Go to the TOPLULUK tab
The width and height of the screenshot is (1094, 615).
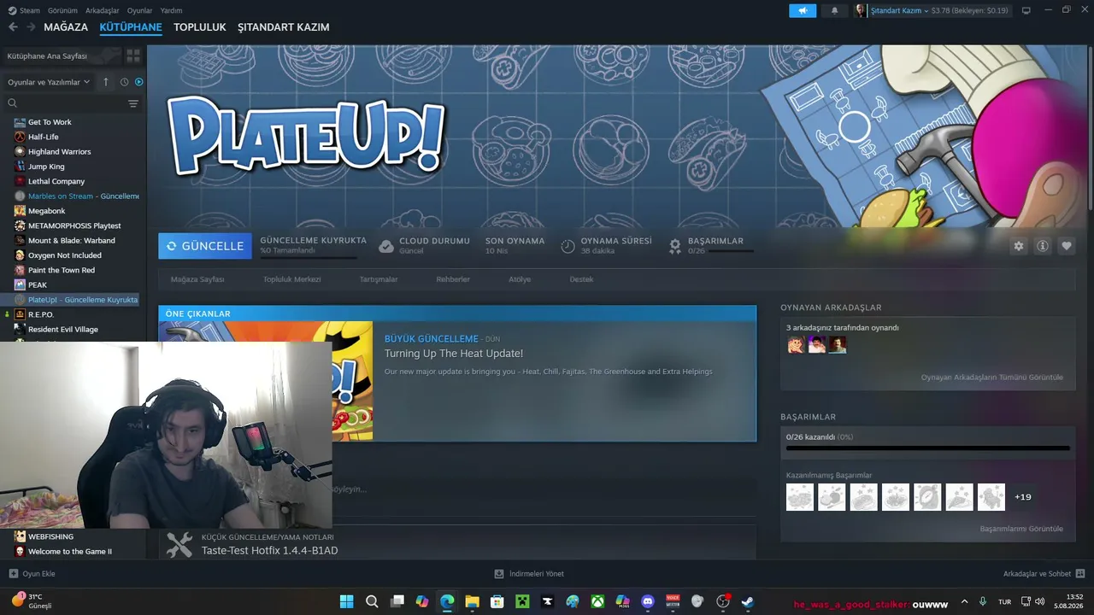click(200, 27)
